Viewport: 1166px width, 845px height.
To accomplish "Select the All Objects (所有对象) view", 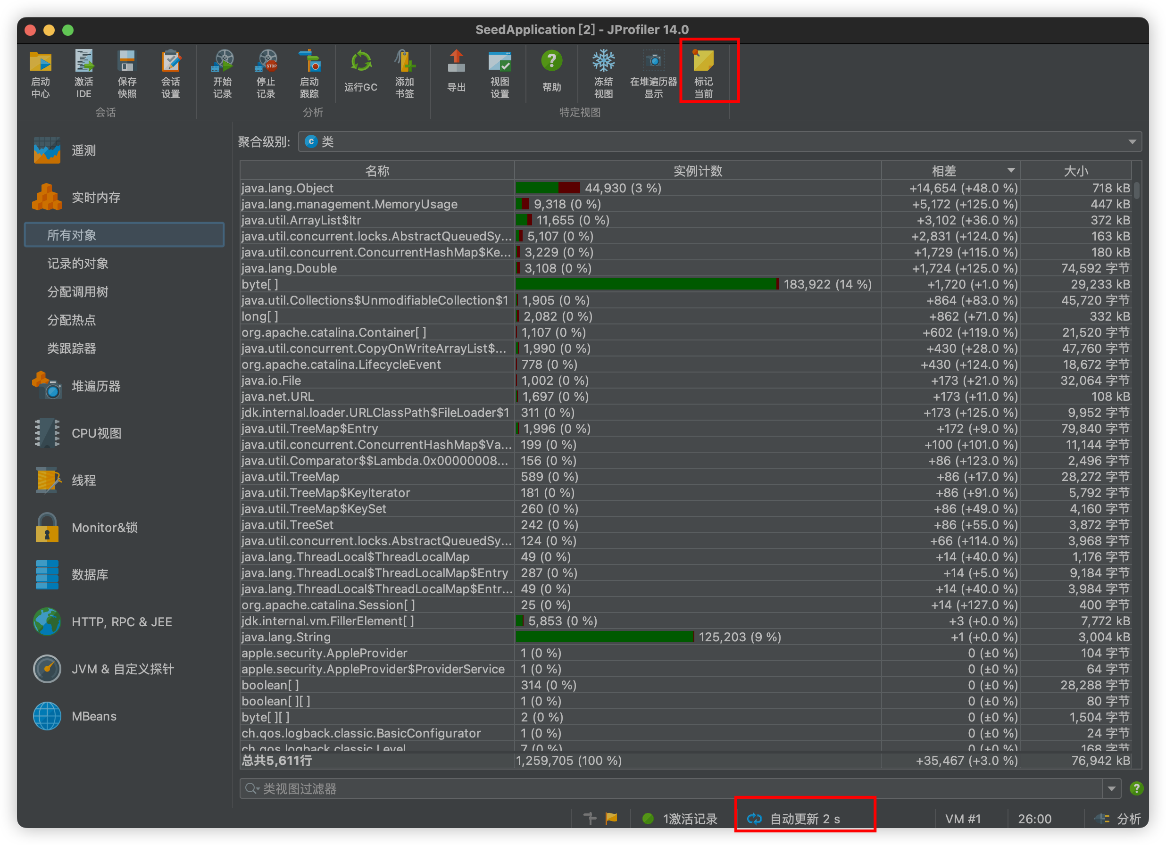I will 124,235.
